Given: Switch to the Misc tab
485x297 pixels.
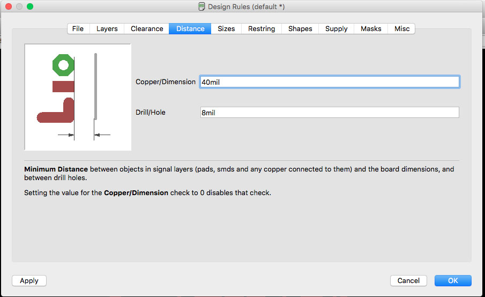Looking at the screenshot, I should point(401,29).
